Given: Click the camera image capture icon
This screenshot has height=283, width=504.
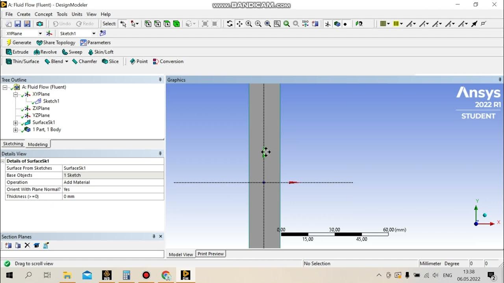Looking at the screenshot, I should pyautogui.click(x=40, y=24).
